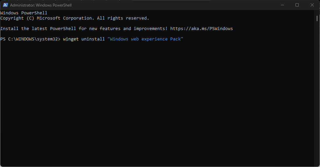Click the quoted "Windows web experience Pack" string
The image size is (320, 167).
click(x=145, y=39)
